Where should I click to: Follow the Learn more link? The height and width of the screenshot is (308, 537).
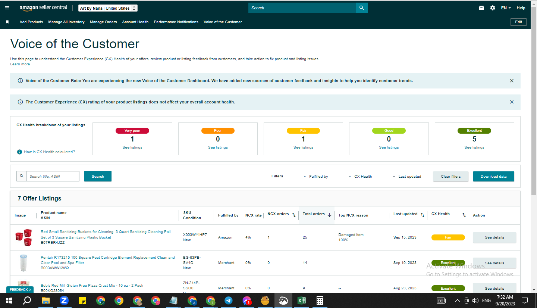tap(20, 64)
